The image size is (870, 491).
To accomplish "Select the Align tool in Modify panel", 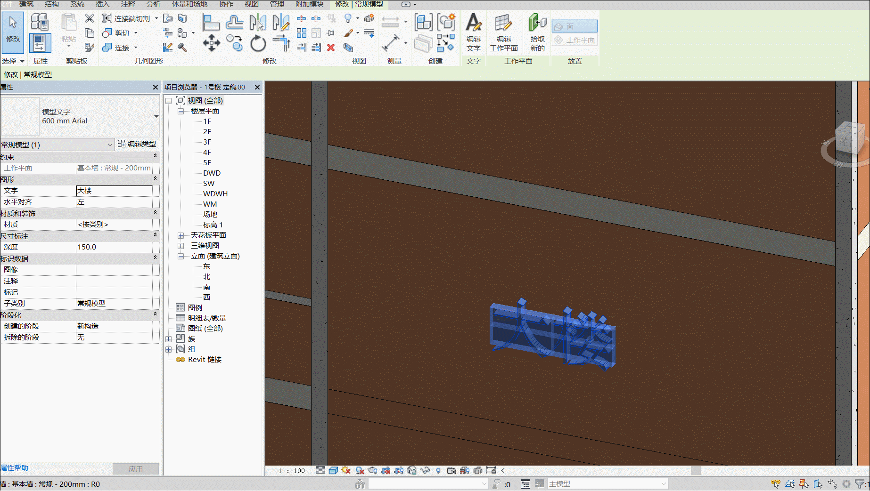I will 211,22.
